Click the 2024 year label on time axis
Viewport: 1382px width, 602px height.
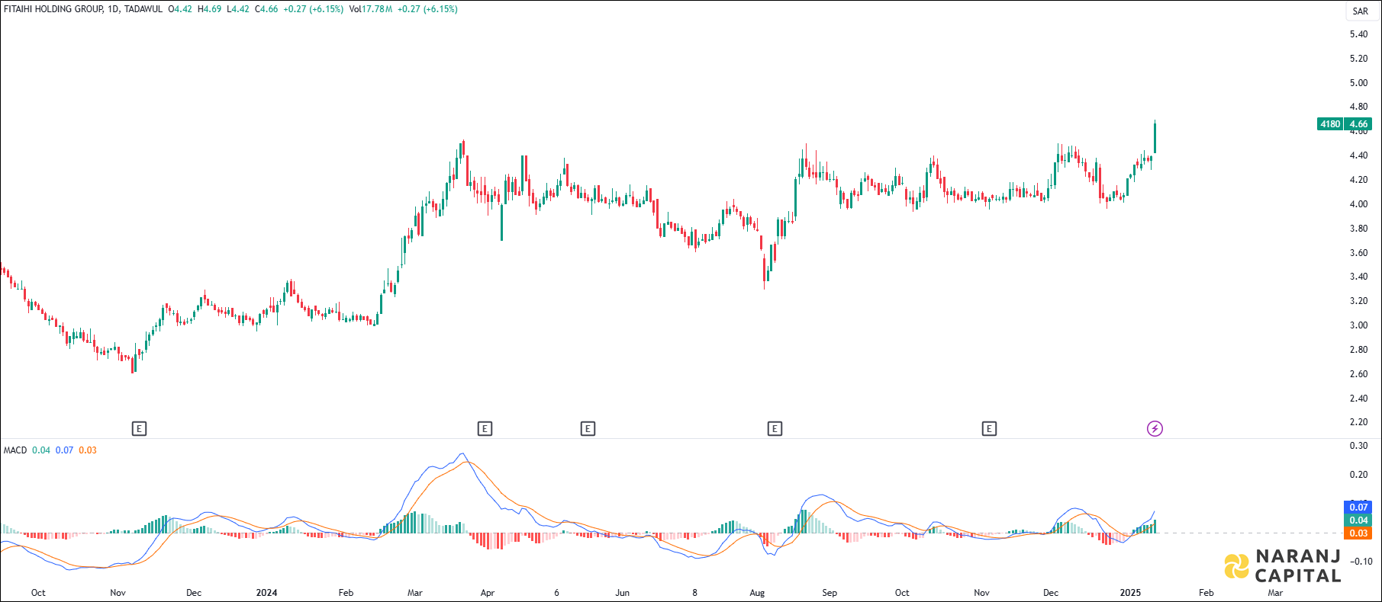[x=266, y=593]
